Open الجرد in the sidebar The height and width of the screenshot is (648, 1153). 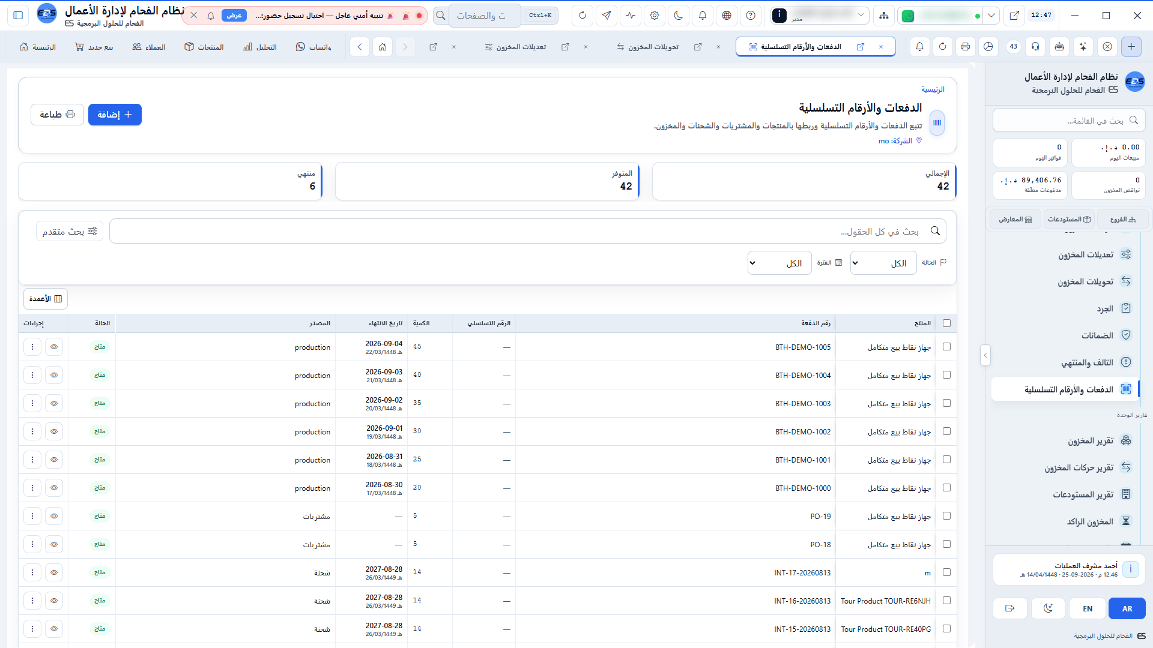pyautogui.click(x=1065, y=308)
